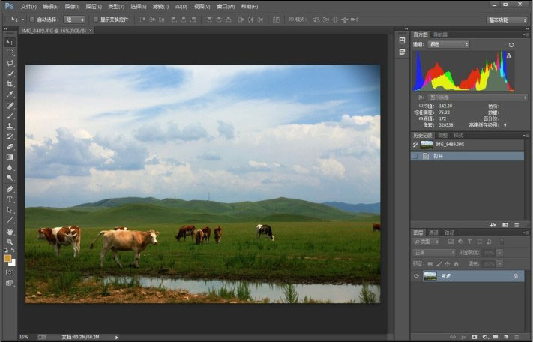
Task: Select the Zoom magnifier tool
Action: tap(10, 241)
